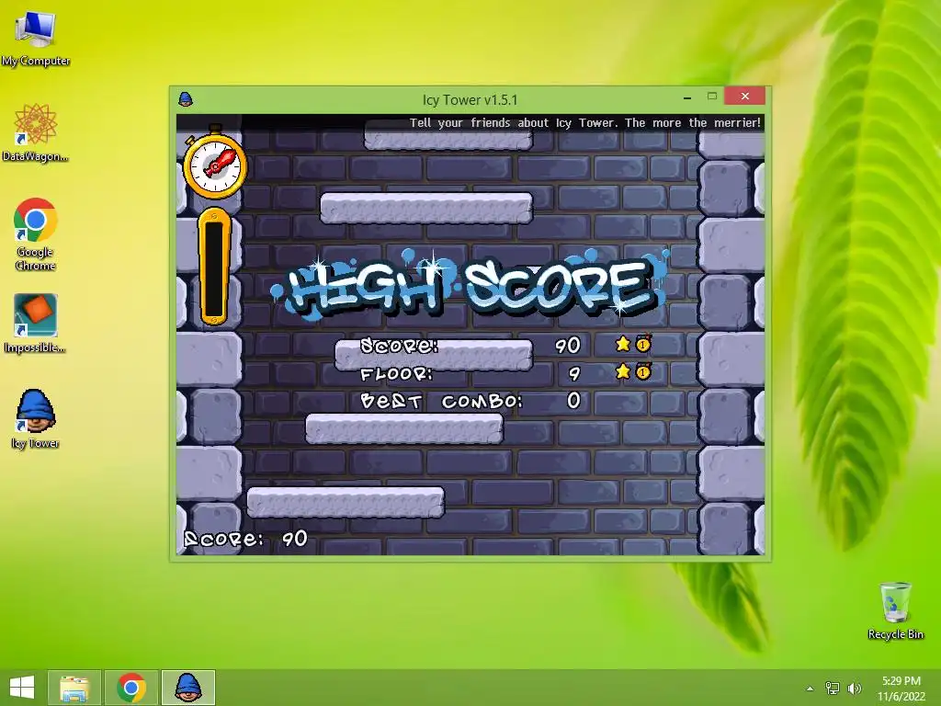Click the Floor value 9
This screenshot has width=941, height=706.
(574, 373)
